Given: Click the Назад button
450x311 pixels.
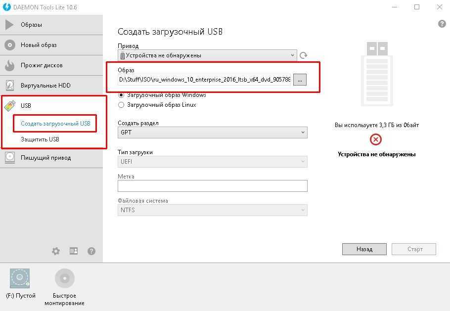Looking at the screenshot, I should click(x=364, y=249).
